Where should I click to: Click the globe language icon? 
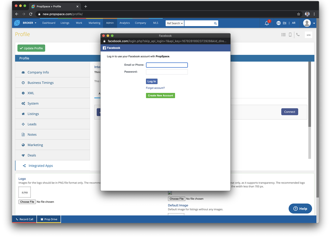pyautogui.click(x=278, y=23)
